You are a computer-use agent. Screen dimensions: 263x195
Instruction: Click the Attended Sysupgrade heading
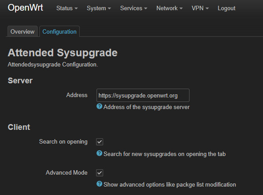click(62, 53)
